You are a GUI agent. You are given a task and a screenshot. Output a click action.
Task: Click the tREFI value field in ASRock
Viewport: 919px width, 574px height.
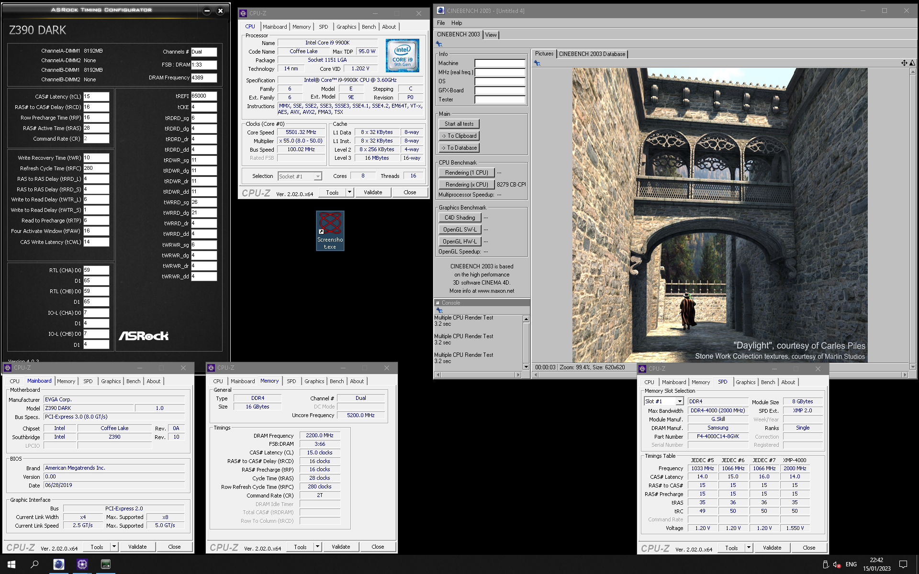click(x=204, y=96)
